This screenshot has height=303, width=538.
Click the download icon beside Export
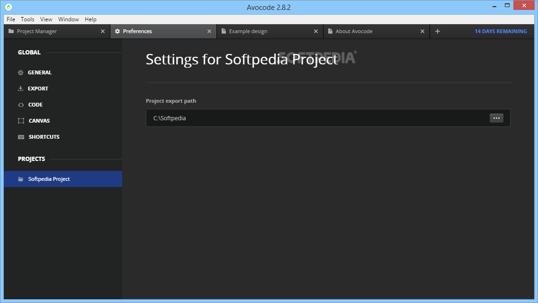click(20, 89)
